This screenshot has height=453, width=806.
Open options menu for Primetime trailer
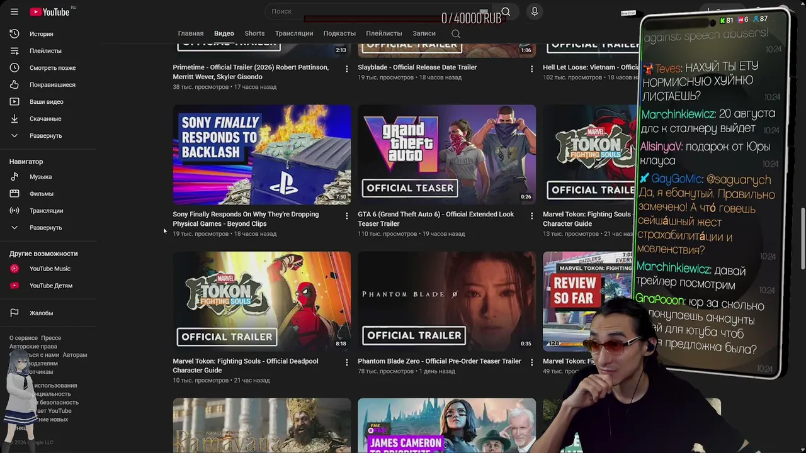346,69
